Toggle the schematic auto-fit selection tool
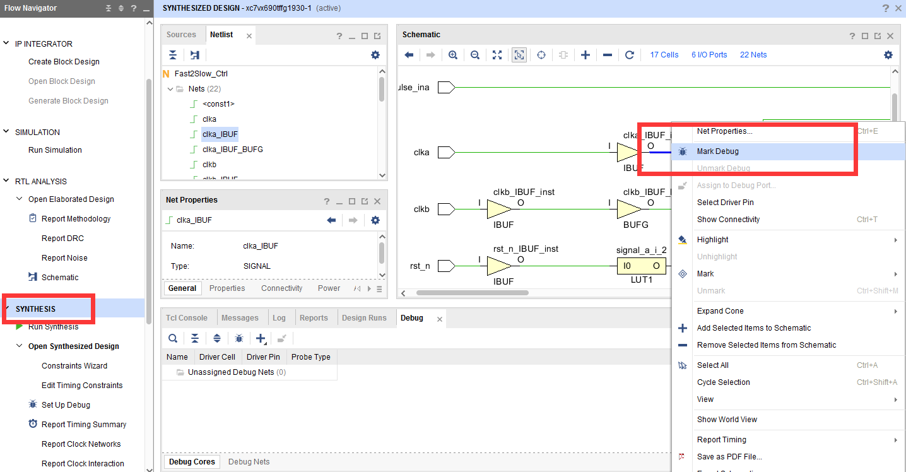The width and height of the screenshot is (906, 472). (x=519, y=55)
